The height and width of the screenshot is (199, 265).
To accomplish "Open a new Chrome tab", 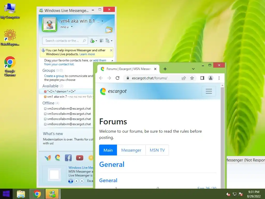I will (165, 69).
